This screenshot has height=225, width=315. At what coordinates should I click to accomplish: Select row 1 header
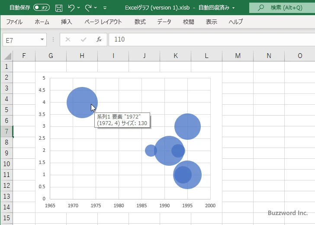pyautogui.click(x=6, y=67)
